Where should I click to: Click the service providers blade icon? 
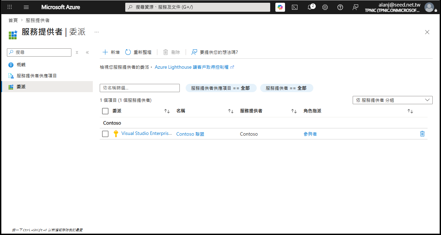coord(13,35)
